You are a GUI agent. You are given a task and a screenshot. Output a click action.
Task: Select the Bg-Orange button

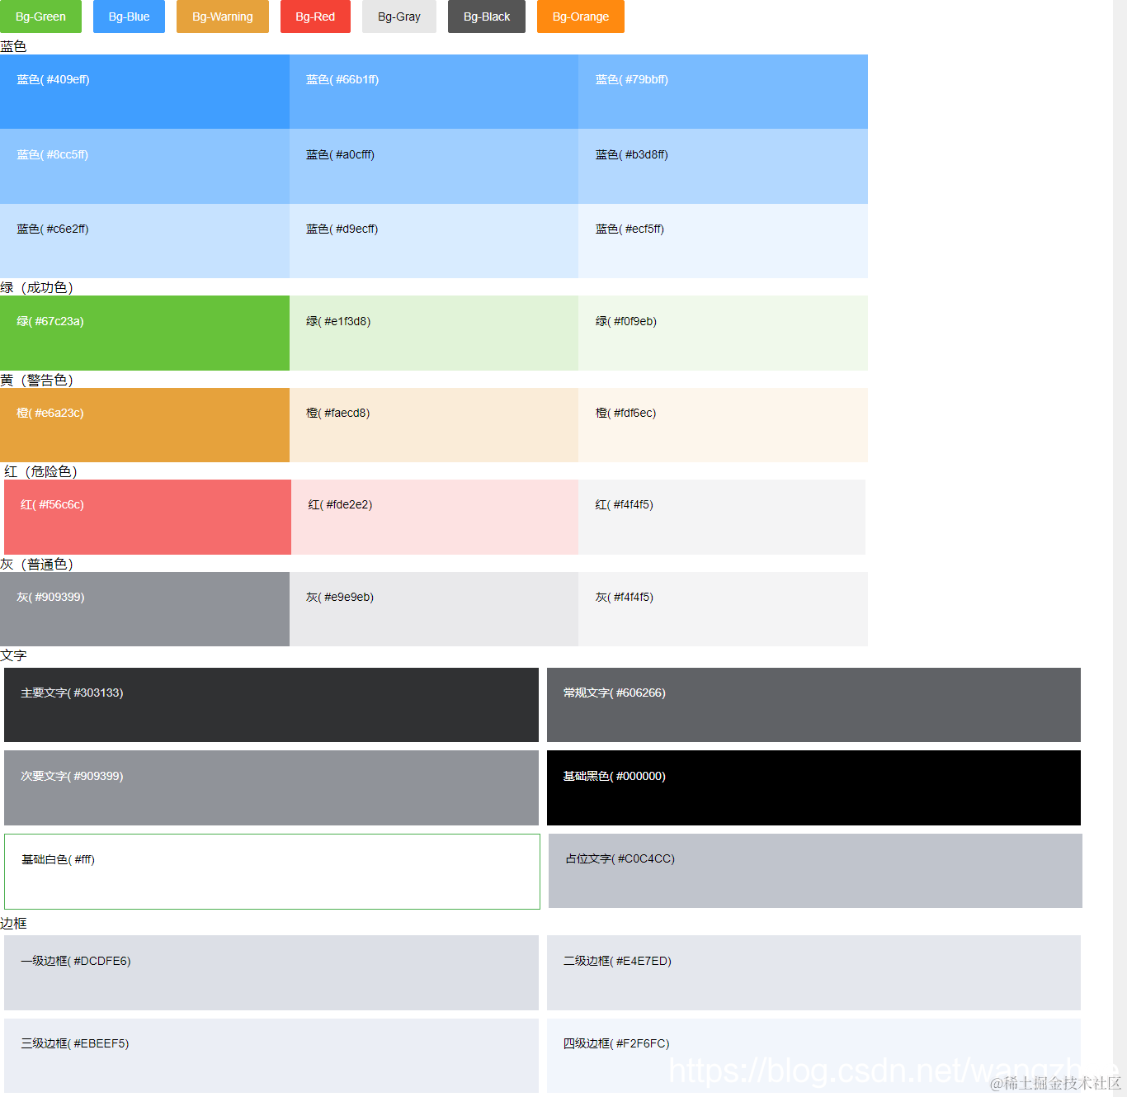581,17
